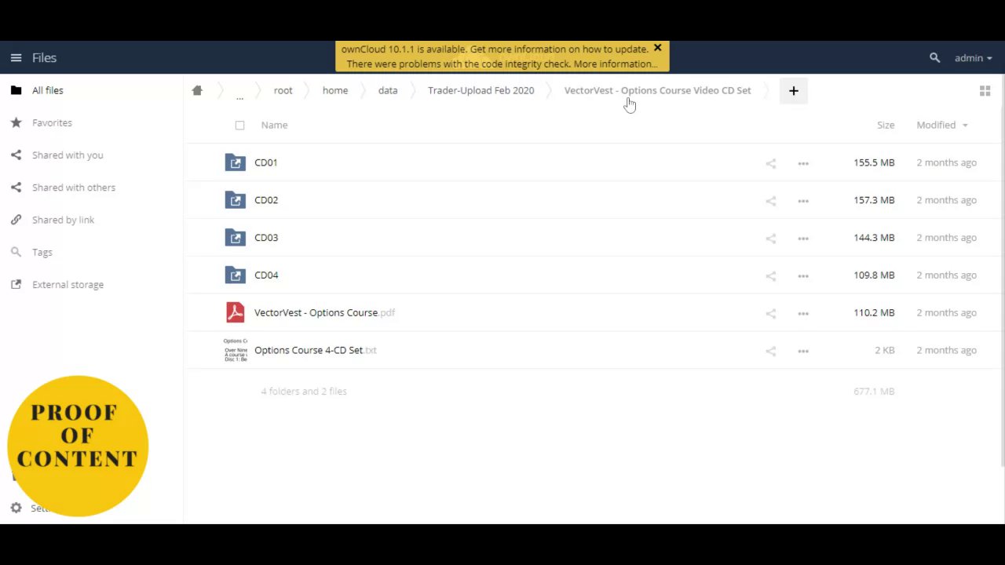Open more actions menu for CD03
The width and height of the screenshot is (1005, 565).
(x=802, y=239)
